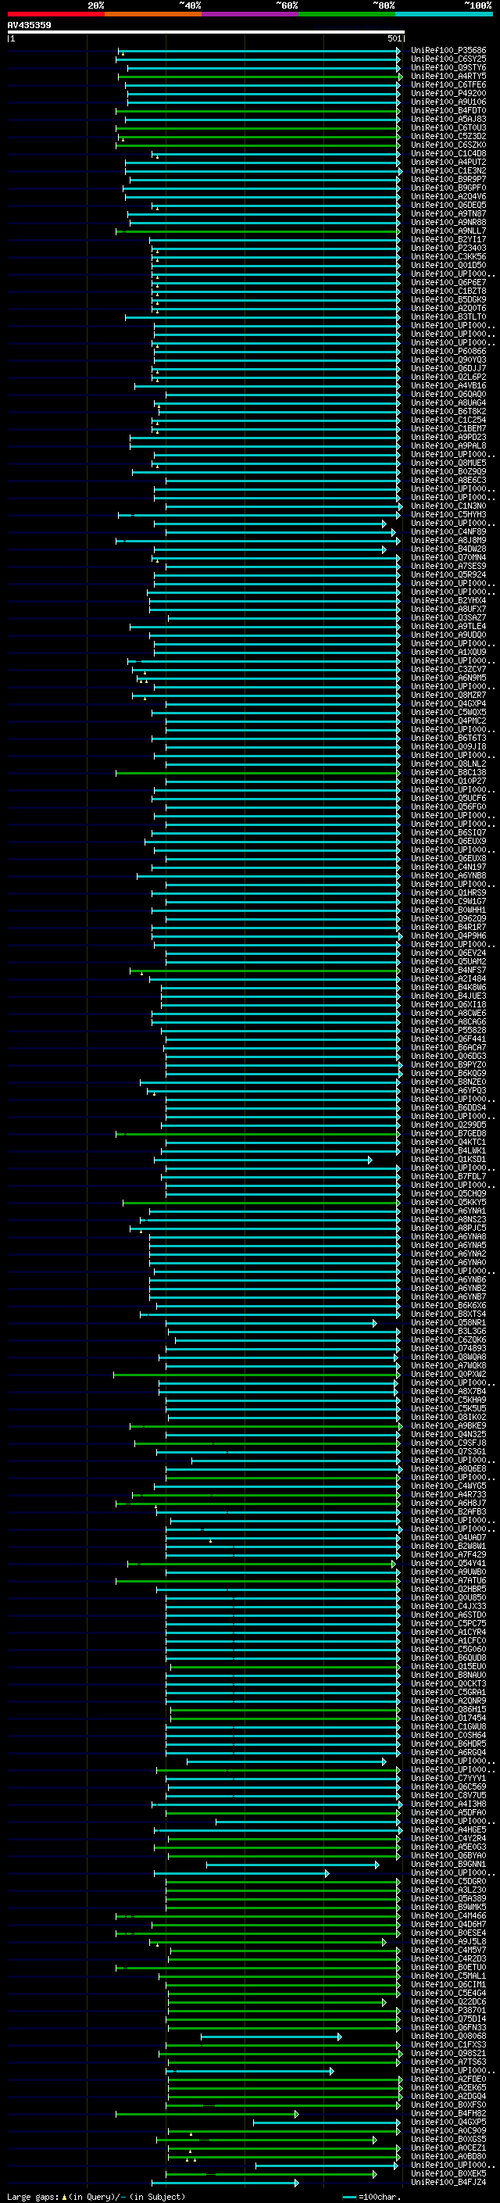Image resolution: width=500 pixels, height=2203 pixels.
Task: Select UniRef100_B6K6X6
Action: [x=448, y=1306]
